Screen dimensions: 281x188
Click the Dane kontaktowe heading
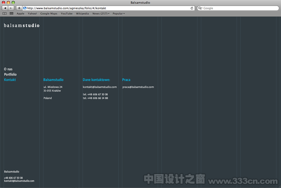tap(96, 80)
